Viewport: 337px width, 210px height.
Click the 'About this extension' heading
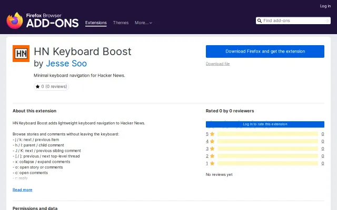click(34, 111)
